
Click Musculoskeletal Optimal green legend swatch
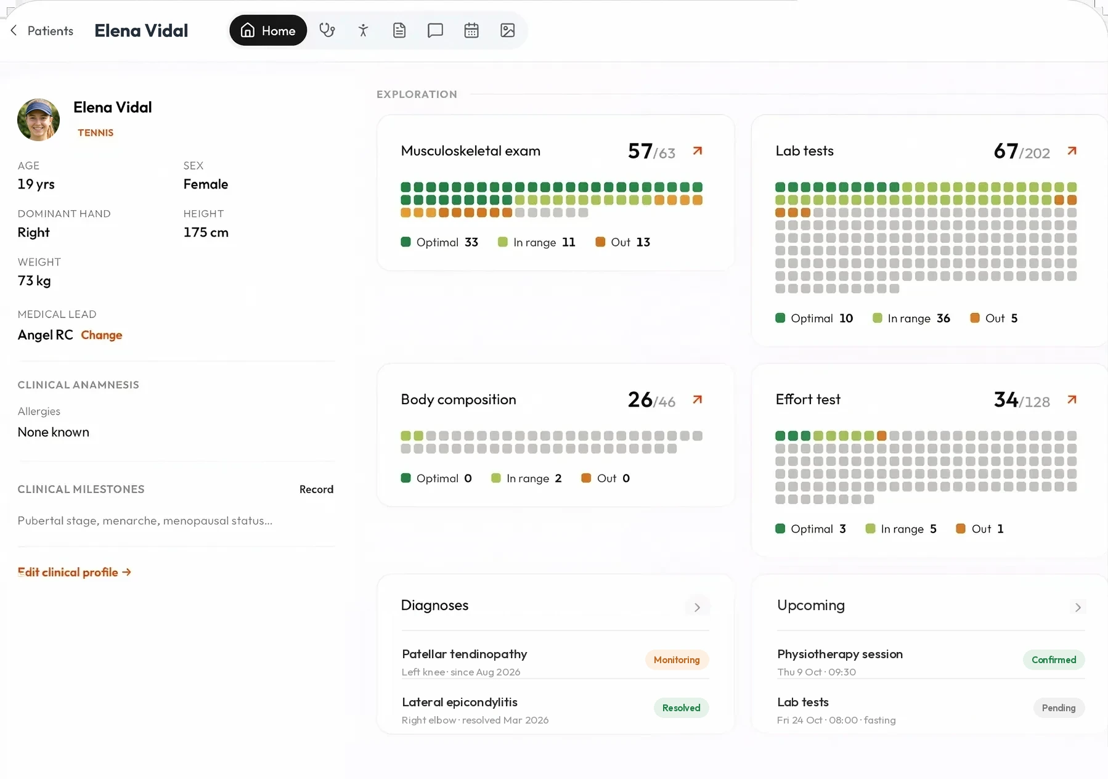tap(405, 242)
